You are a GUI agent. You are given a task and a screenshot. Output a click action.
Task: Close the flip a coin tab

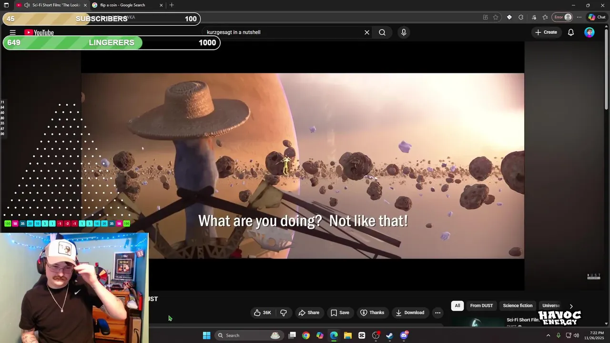pos(161,5)
